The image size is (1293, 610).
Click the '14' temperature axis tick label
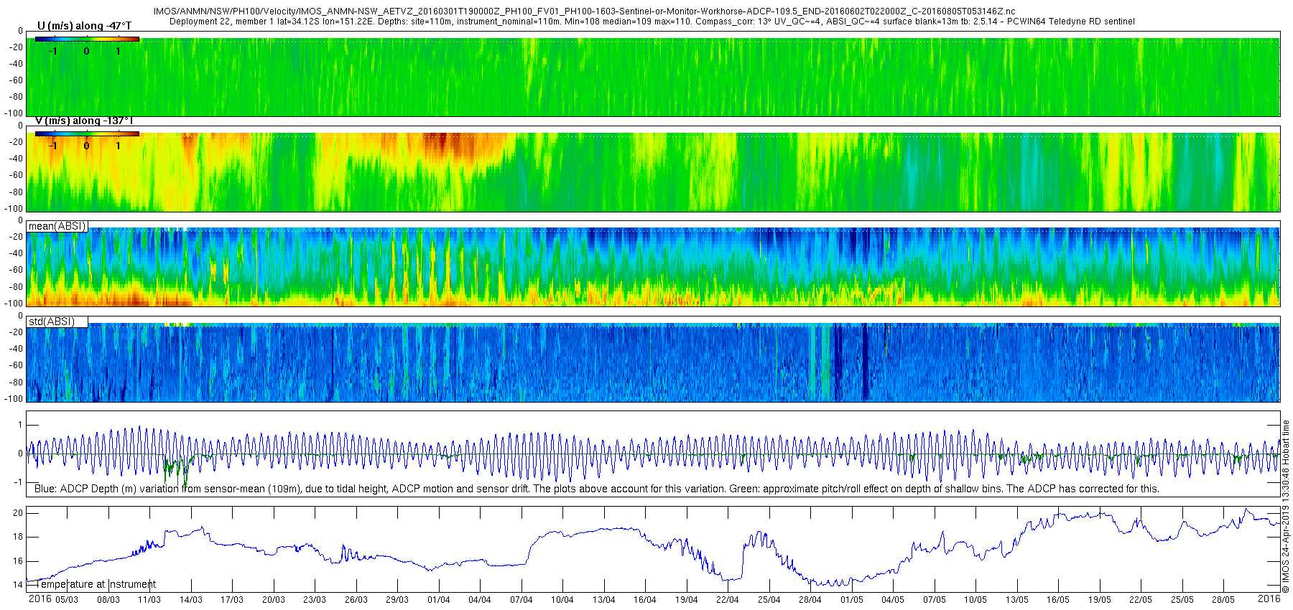click(18, 585)
